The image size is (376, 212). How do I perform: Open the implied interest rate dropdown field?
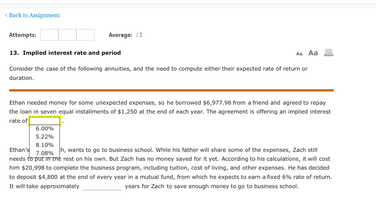[x=44, y=121]
